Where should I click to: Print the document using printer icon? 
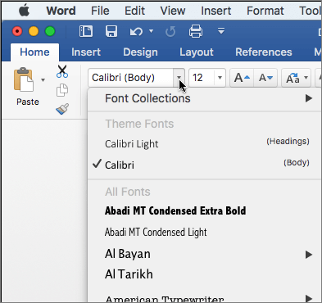coord(196,31)
